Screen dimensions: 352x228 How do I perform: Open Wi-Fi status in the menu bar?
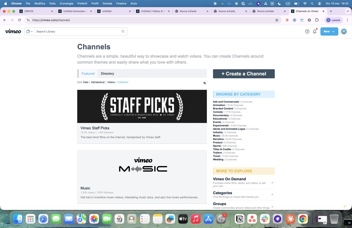click(305, 4)
